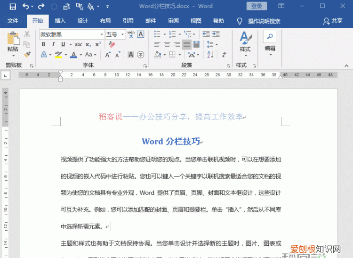Toggle justify alignment
353x258 pixels.
[x=187, y=44]
